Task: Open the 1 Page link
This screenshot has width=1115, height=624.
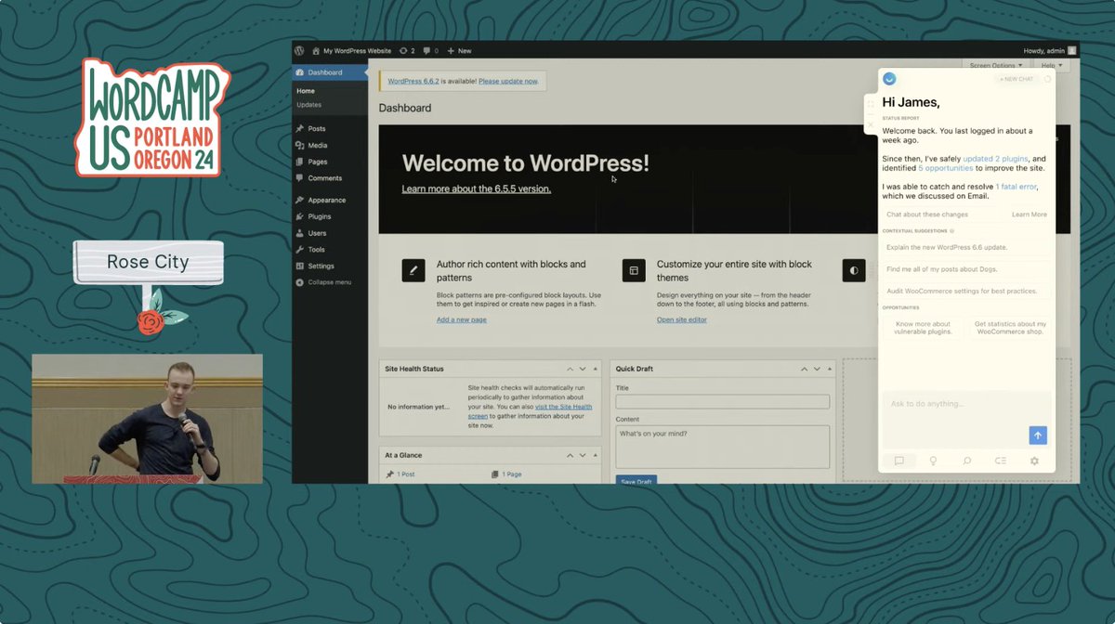Action: pyautogui.click(x=512, y=474)
